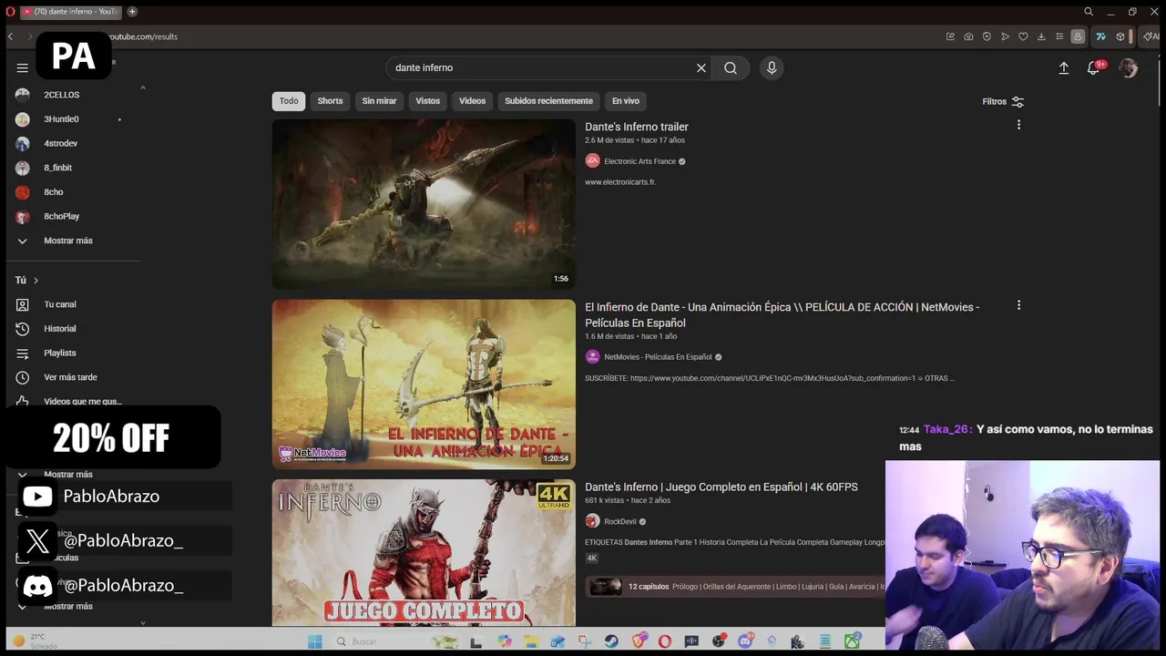The height and width of the screenshot is (656, 1166).
Task: Select the Shorts filter chip
Action: [x=330, y=101]
